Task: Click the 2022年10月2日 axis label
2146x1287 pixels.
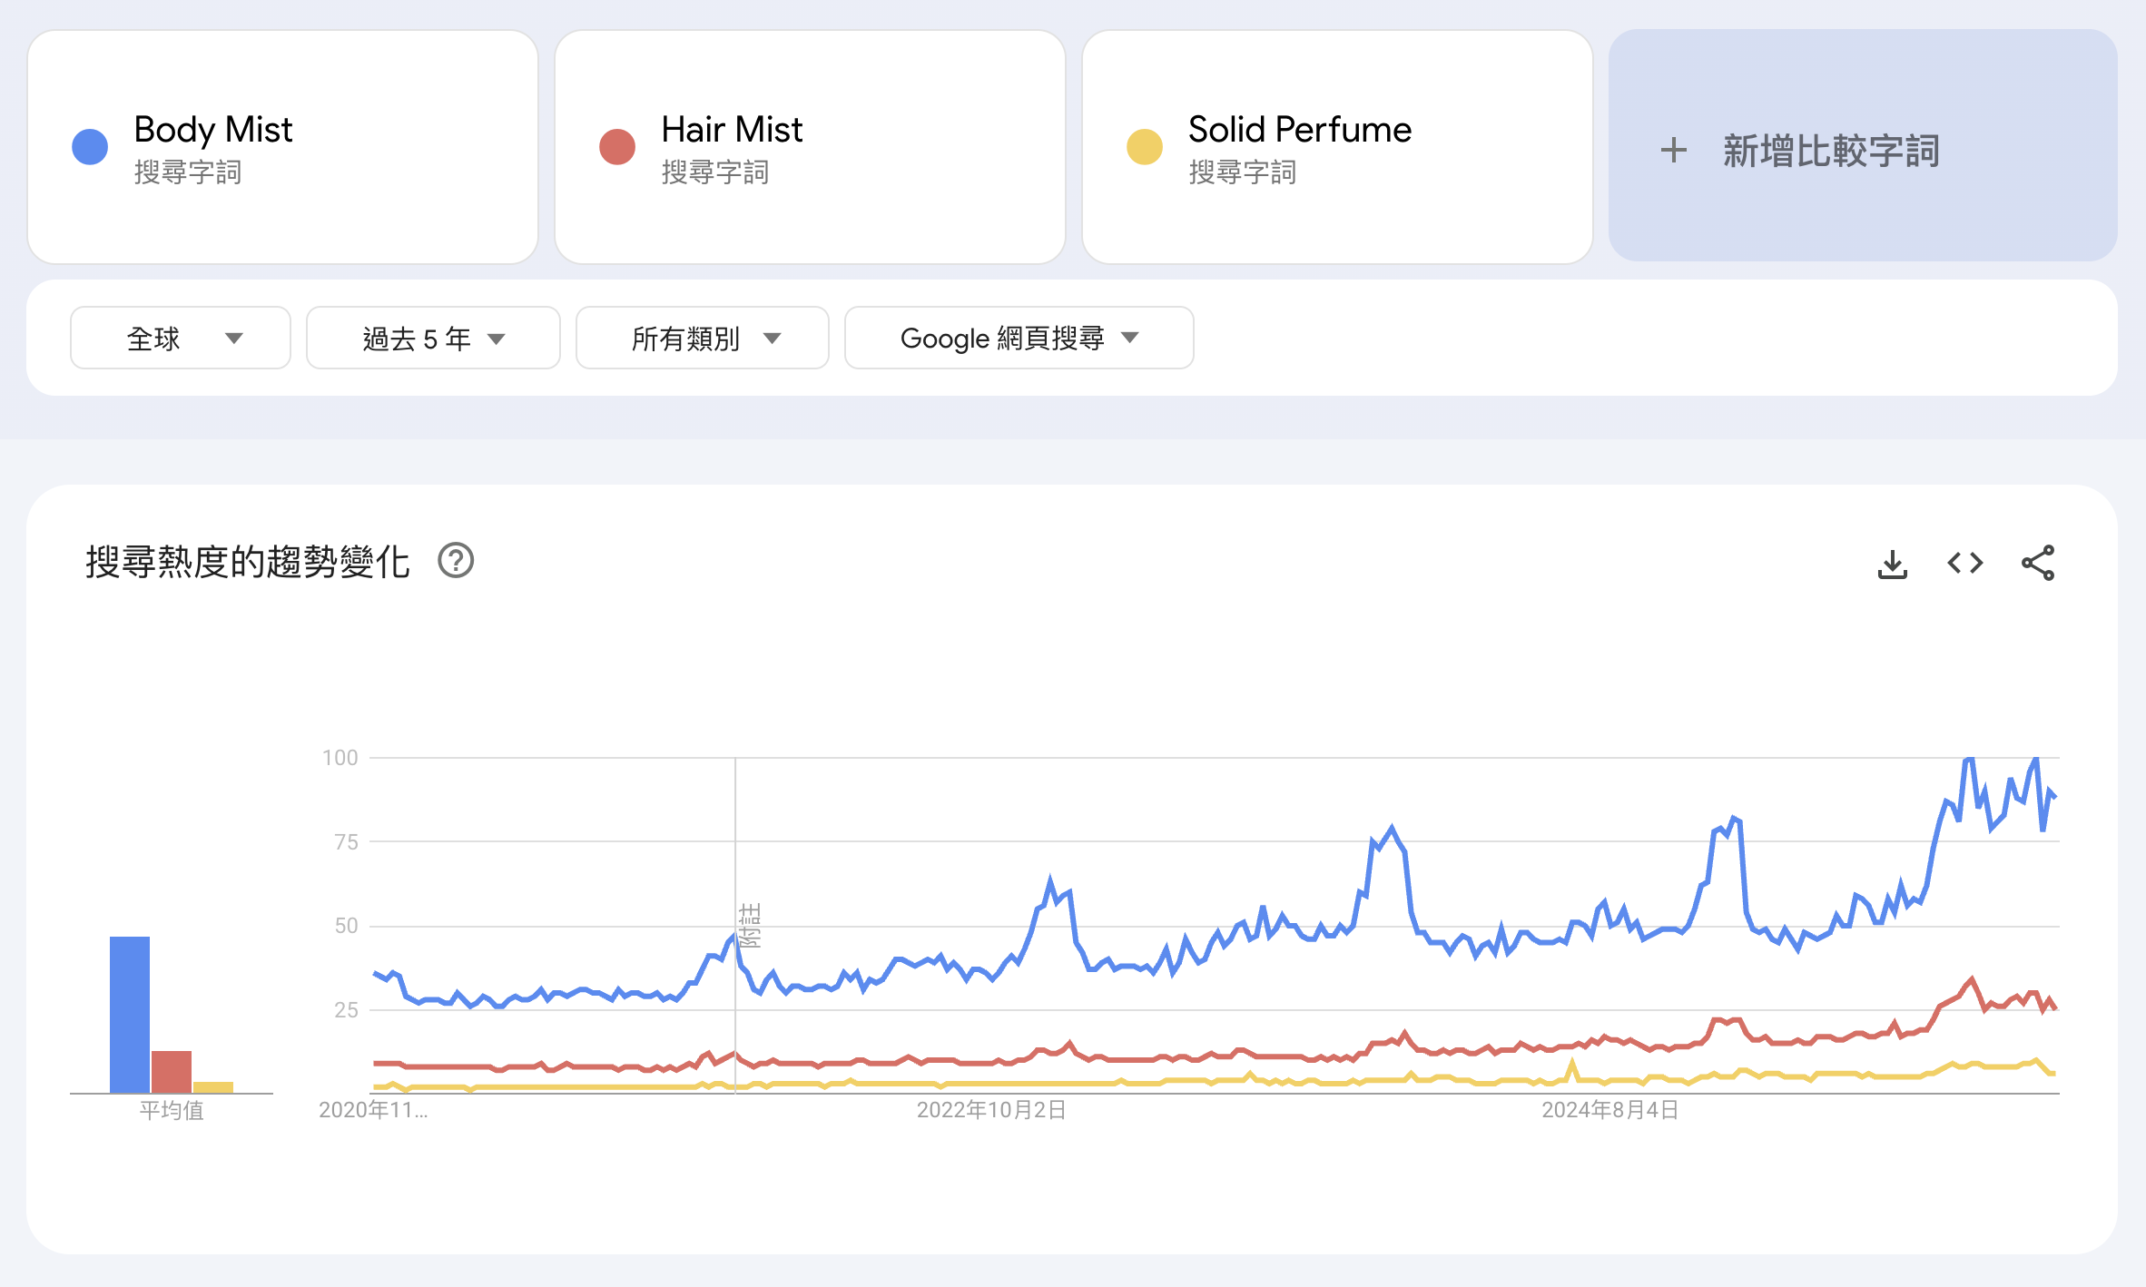Action: point(991,1110)
